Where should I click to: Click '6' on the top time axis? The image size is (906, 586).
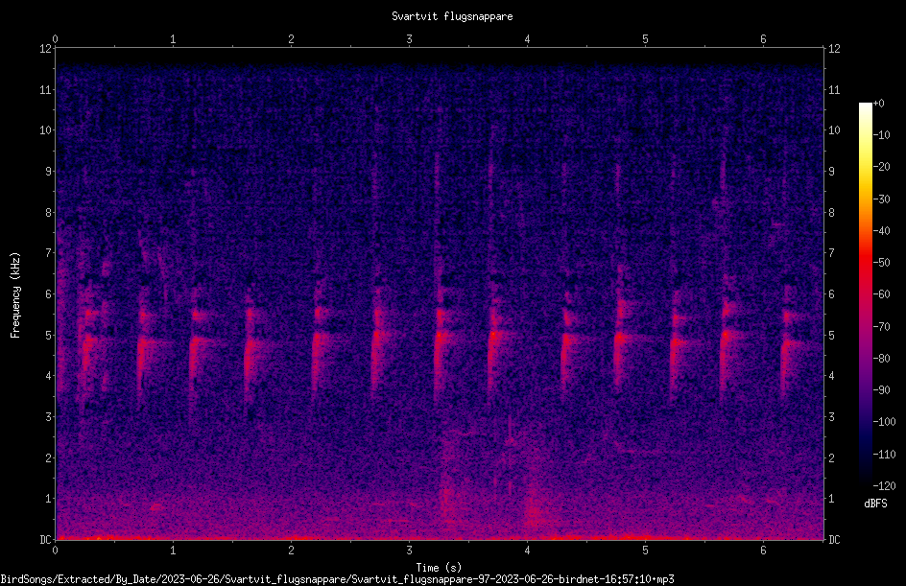pos(763,39)
